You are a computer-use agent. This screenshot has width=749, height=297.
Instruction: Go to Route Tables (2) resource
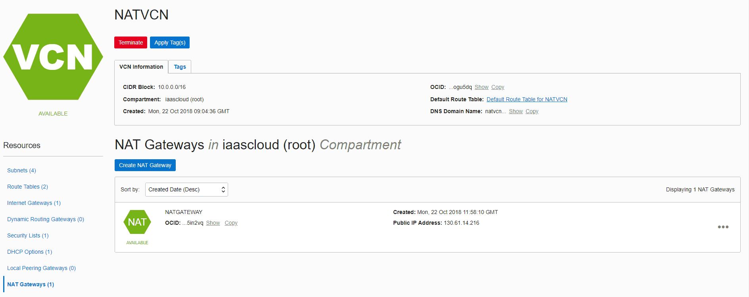tap(27, 187)
